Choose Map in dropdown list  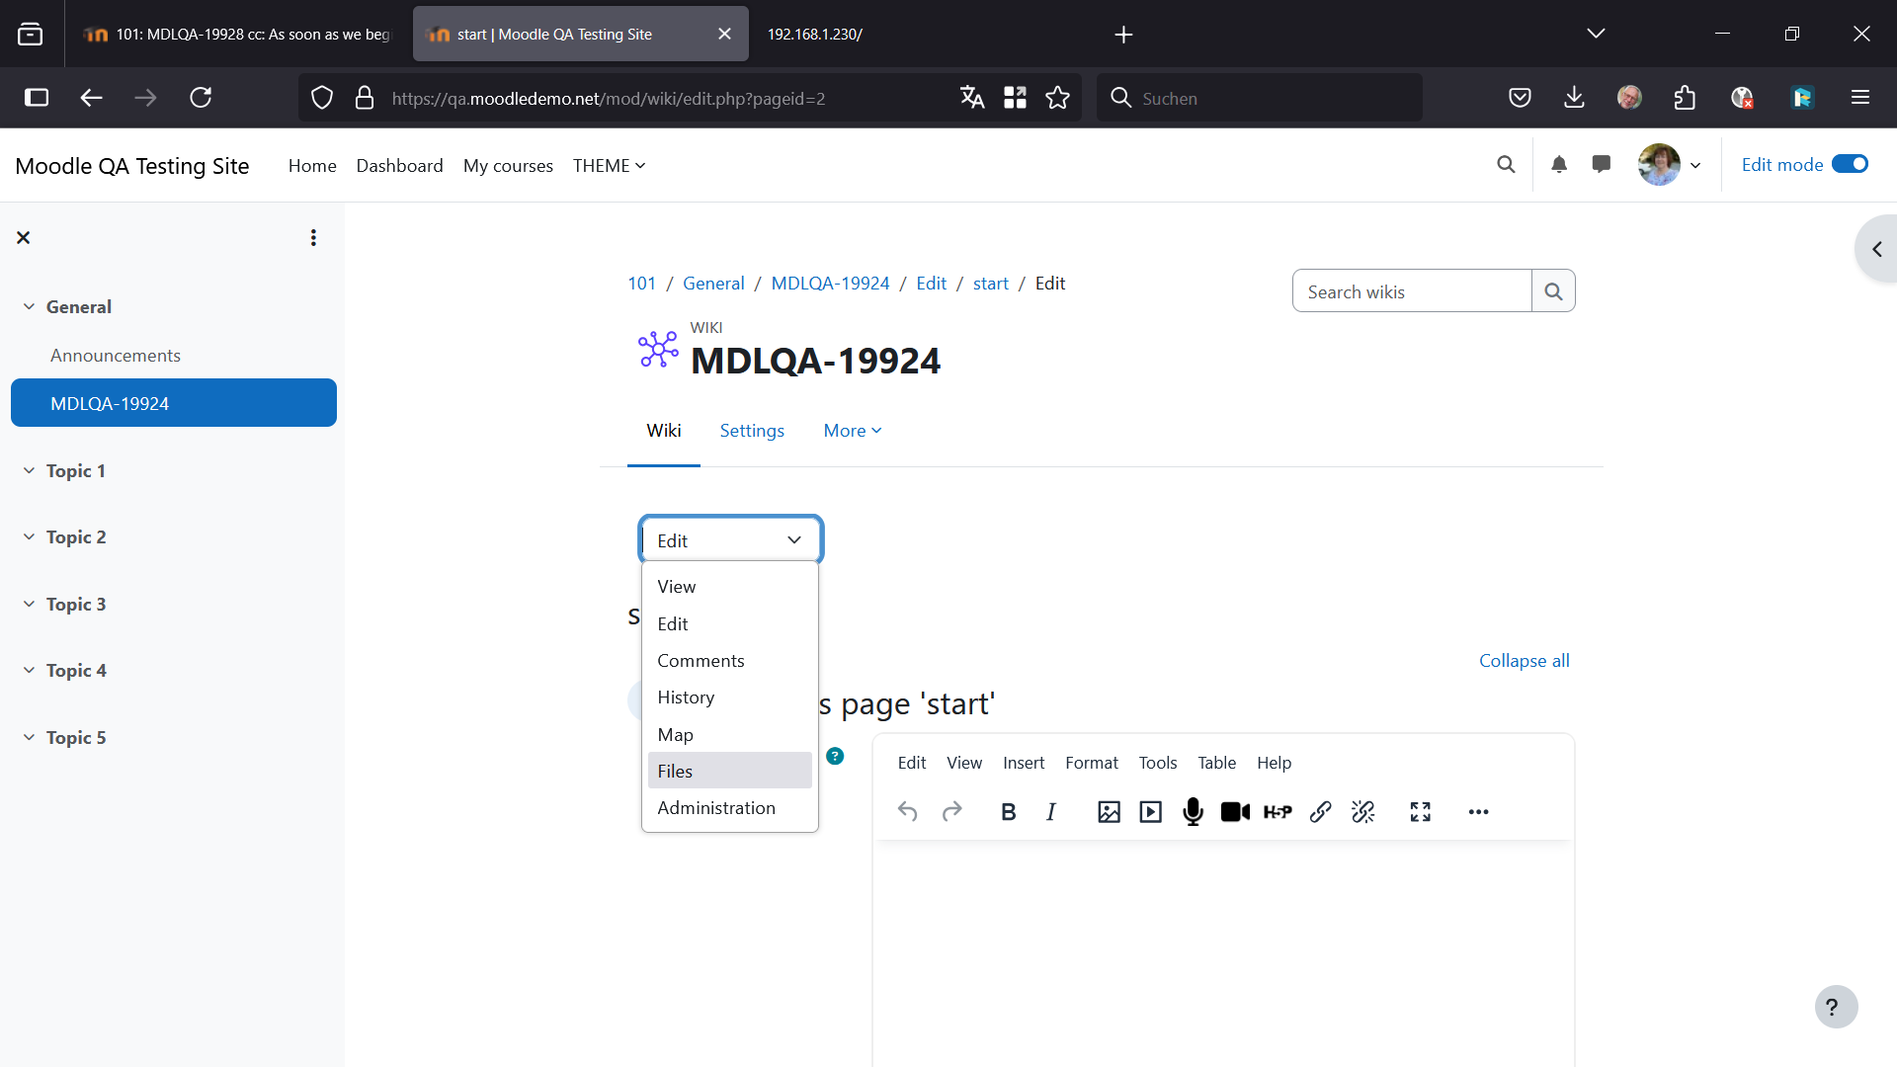tap(730, 735)
